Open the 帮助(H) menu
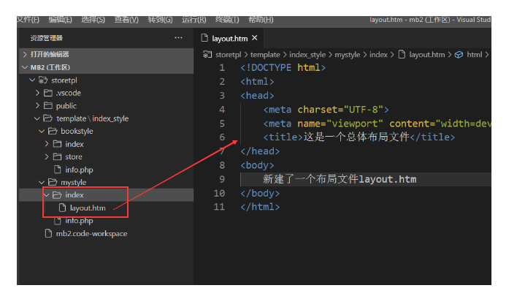This screenshot has width=517, height=288. click(261, 20)
